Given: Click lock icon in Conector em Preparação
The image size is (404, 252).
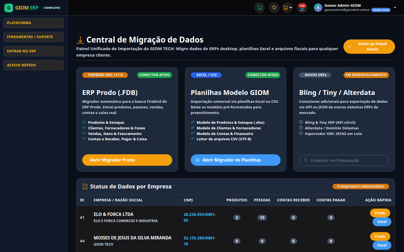Looking at the screenshot, I should click(x=306, y=160).
